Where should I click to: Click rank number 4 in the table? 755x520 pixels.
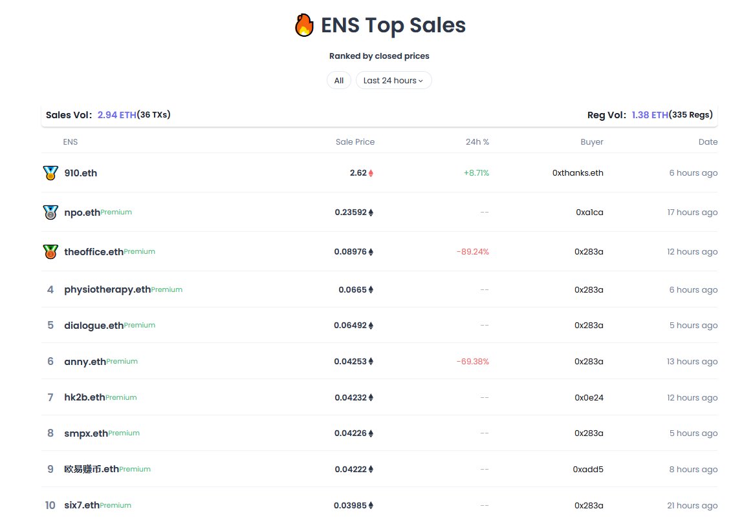point(50,289)
